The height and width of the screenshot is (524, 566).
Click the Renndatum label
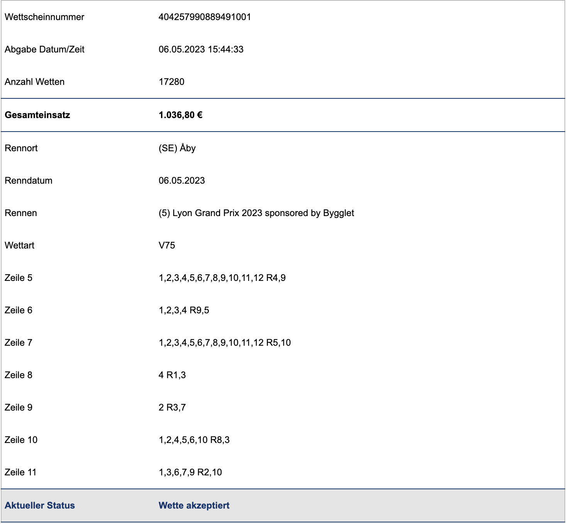point(29,181)
